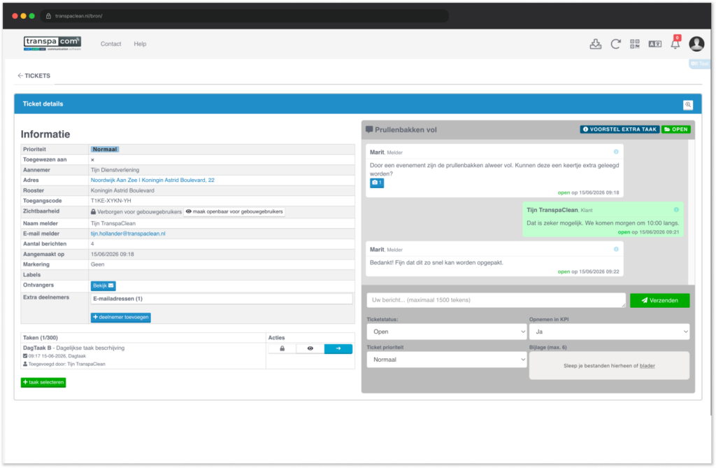716x468 pixels.
Task: Click the Bekijk ontvangers button
Action: coord(103,285)
